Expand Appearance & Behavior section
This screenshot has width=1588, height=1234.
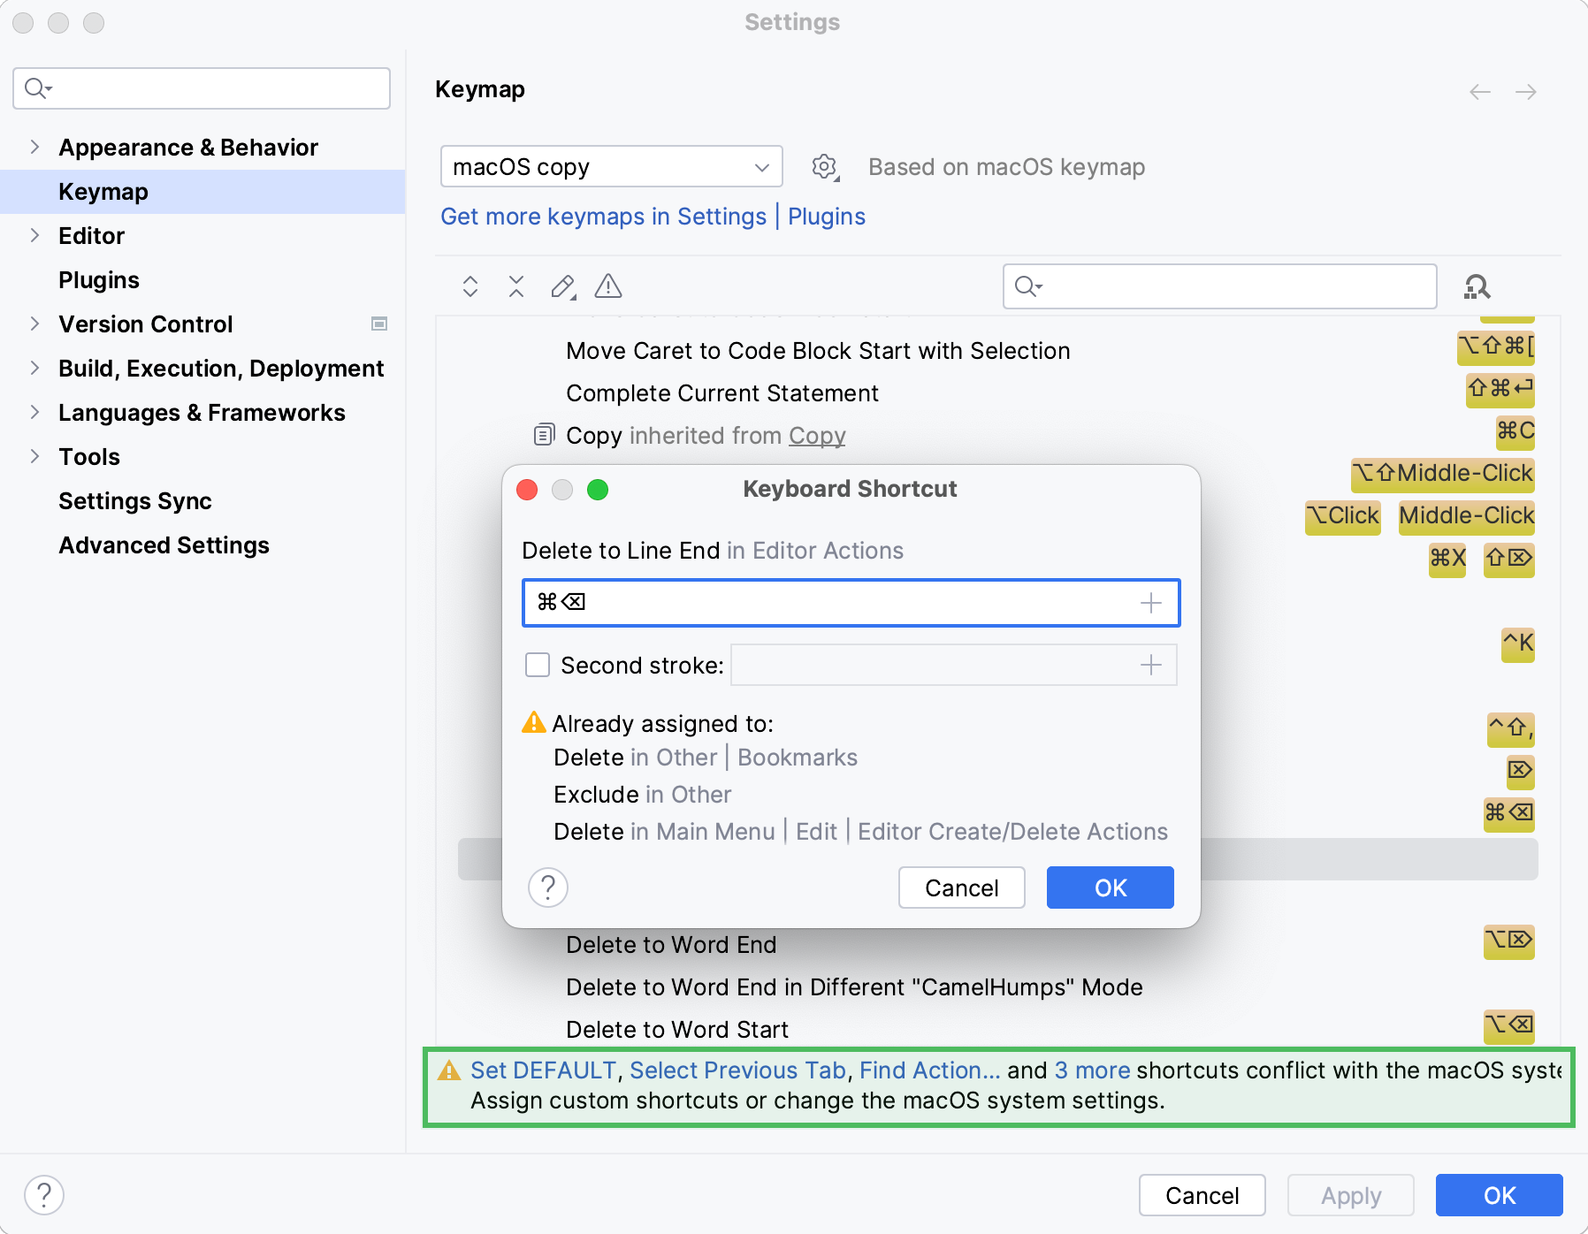[x=35, y=147]
